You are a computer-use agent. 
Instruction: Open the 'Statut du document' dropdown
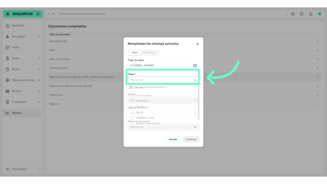[x=163, y=127]
